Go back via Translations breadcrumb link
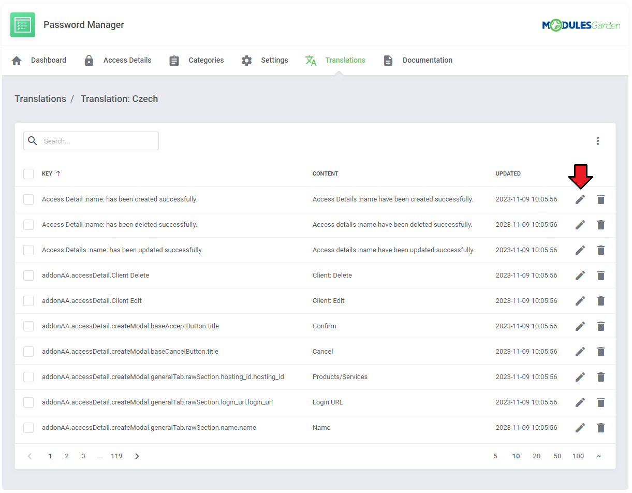632x493 pixels. 40,99
